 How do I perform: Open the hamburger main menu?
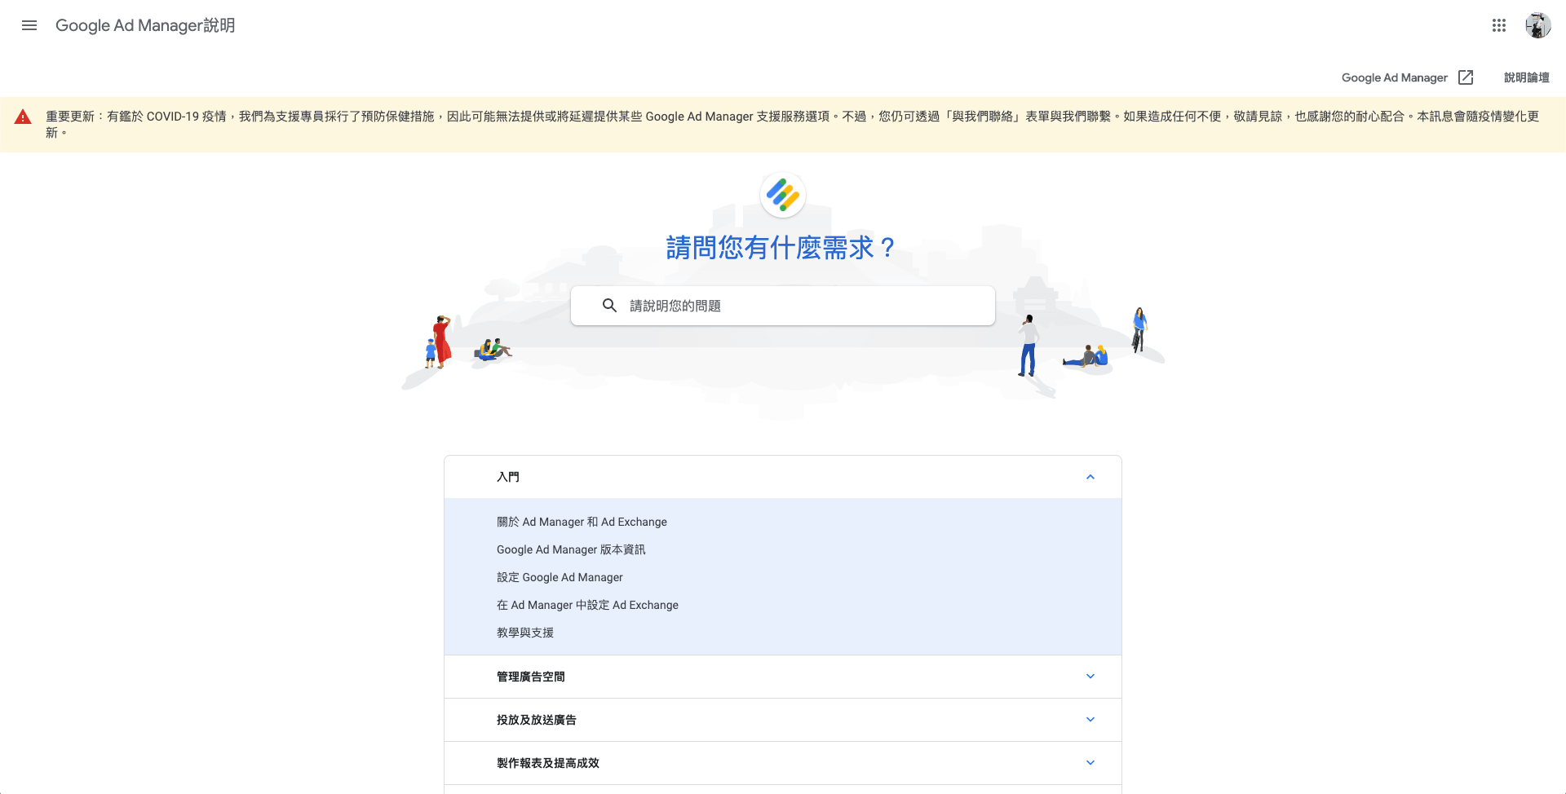click(29, 25)
